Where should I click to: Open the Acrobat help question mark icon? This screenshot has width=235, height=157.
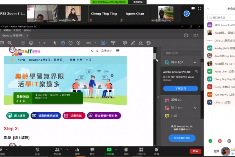coord(186,35)
